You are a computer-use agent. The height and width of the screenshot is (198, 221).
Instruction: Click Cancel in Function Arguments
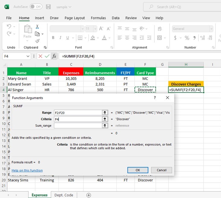162,170
